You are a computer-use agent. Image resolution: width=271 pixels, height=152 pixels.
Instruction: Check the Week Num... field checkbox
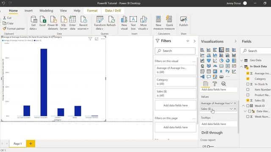tap(248, 117)
